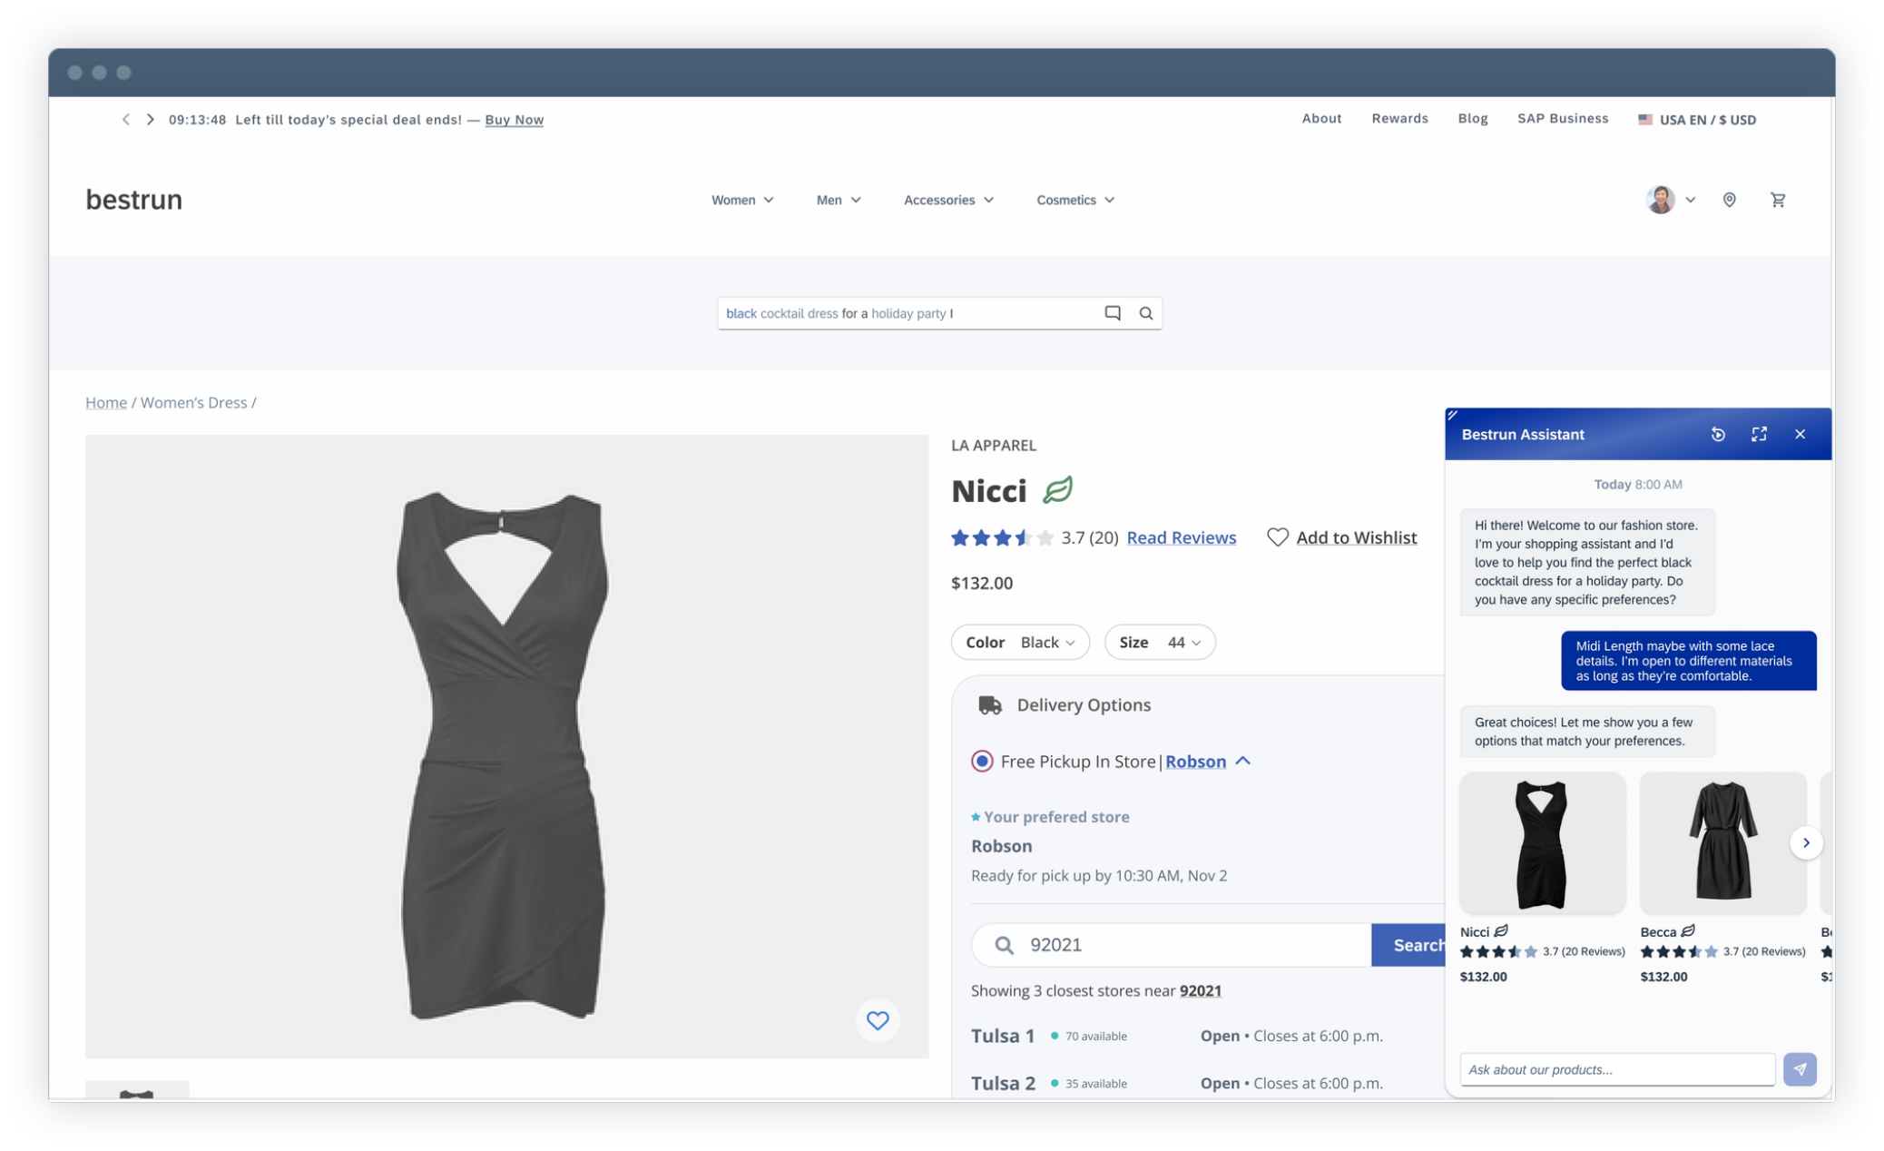Viewport: 1884px width, 1151px height.
Task: Show next product recommendations in chat
Action: click(x=1806, y=843)
